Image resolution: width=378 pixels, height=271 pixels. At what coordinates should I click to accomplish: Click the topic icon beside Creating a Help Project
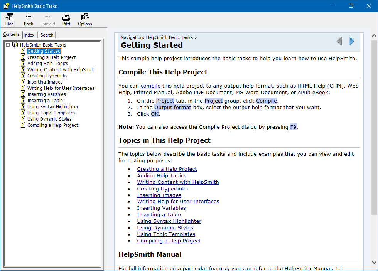23,57
